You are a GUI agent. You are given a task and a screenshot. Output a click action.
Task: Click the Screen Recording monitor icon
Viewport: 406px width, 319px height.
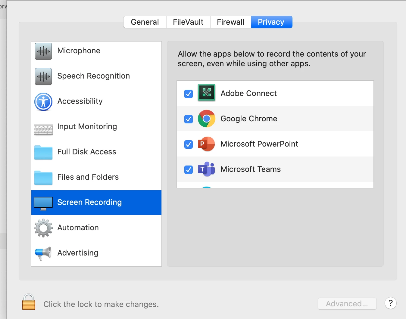[x=43, y=203]
